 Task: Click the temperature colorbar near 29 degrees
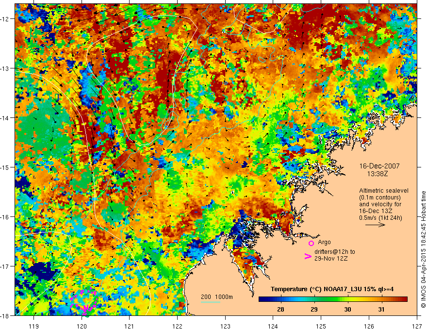click(x=314, y=299)
